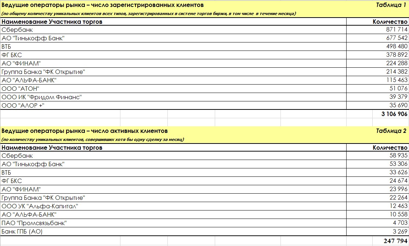The width and height of the screenshot is (409, 246).
Task: Pick the value 214 382
Action: click(397, 71)
